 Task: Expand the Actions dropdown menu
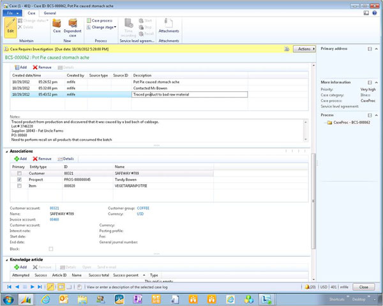coord(305,48)
